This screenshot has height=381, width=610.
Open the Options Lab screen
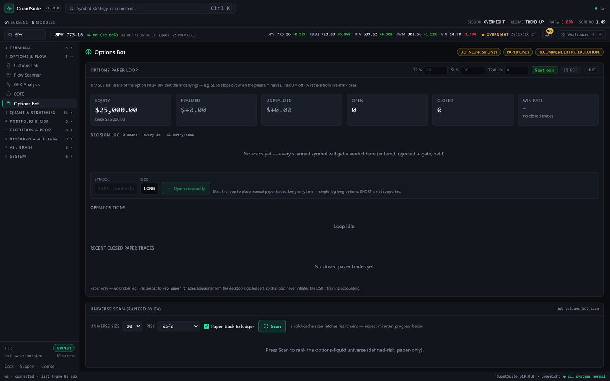[x=39, y=65]
